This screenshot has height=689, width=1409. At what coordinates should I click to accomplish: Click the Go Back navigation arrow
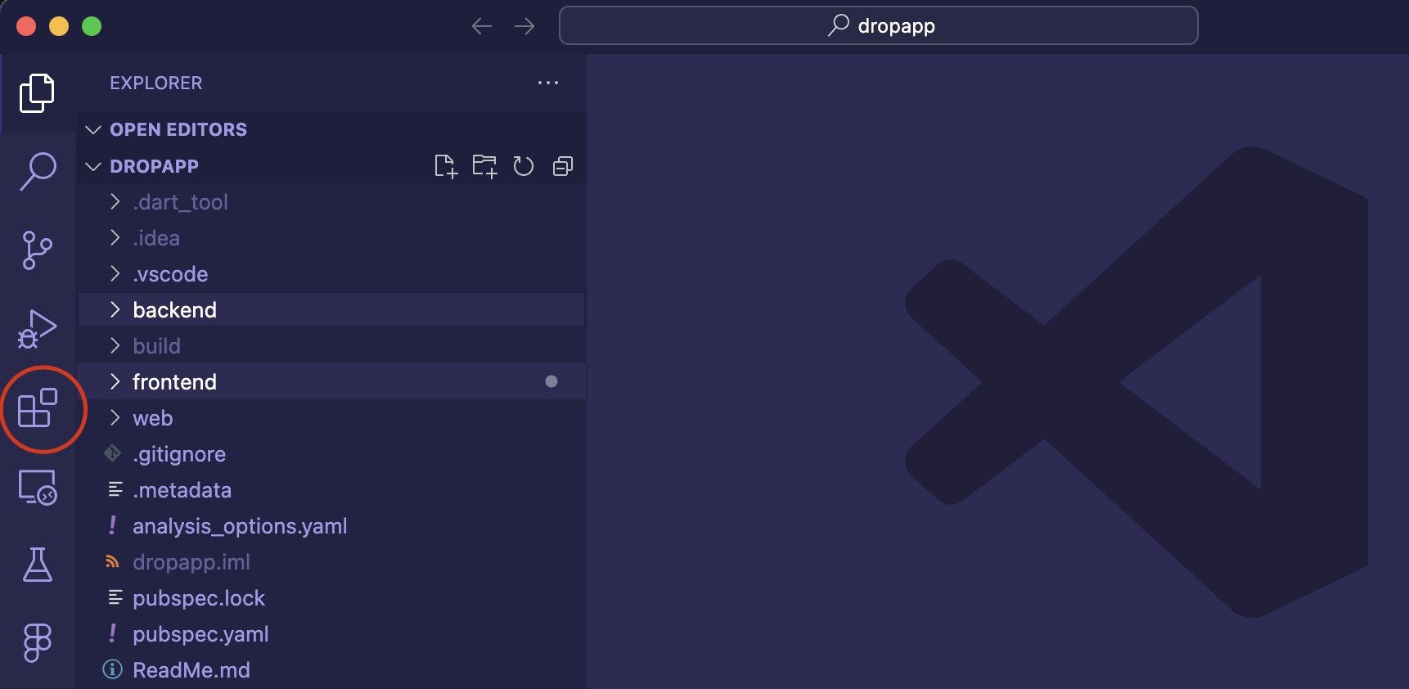482,26
